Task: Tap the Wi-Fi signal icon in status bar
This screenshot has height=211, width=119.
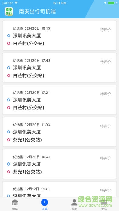Action: click(16, 3)
